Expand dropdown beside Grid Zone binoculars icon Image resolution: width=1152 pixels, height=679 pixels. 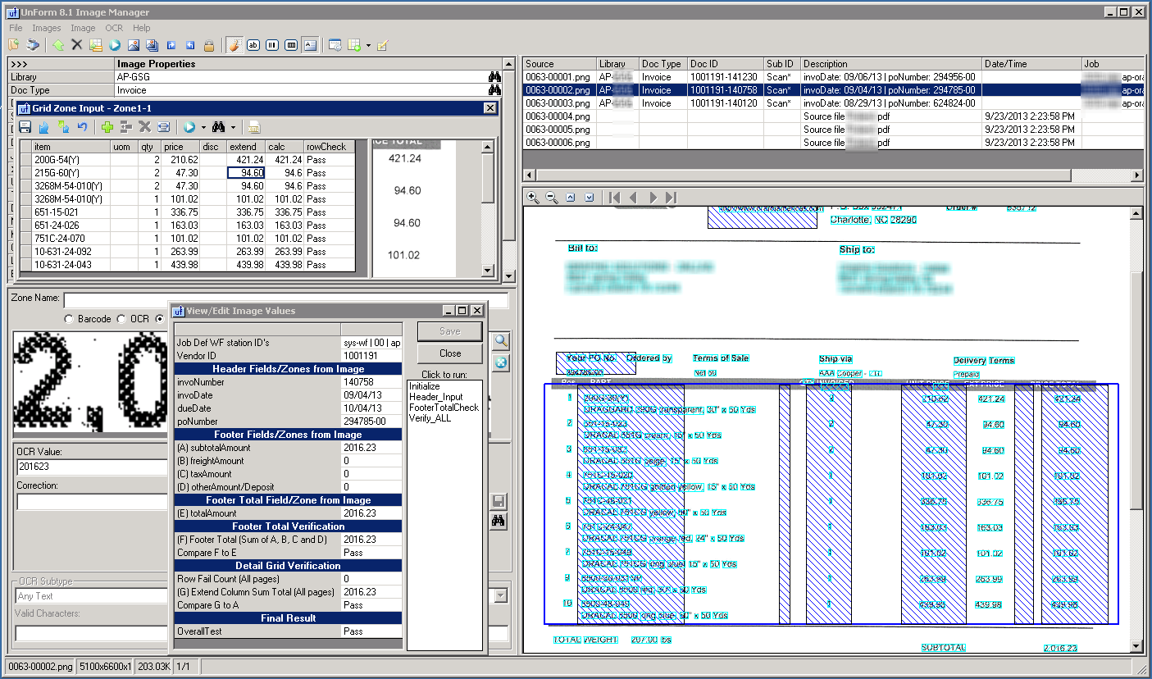tap(234, 127)
